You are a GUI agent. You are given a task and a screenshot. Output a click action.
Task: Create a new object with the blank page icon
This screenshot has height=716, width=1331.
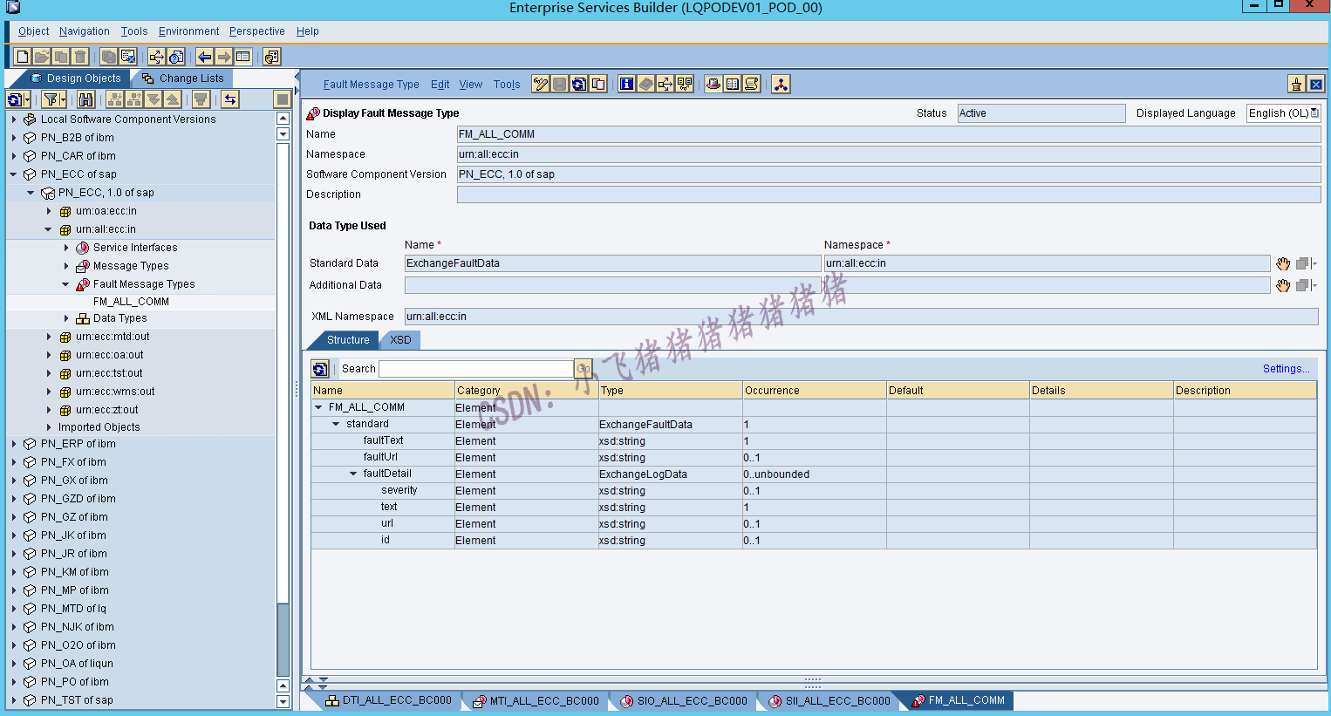(21, 55)
